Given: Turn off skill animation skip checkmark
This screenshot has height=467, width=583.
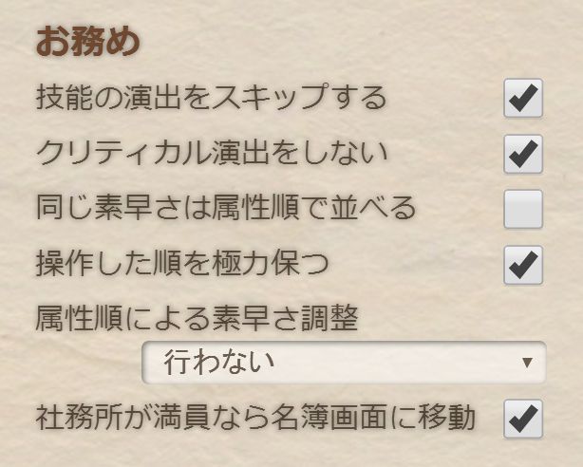Looking at the screenshot, I should pyautogui.click(x=522, y=99).
